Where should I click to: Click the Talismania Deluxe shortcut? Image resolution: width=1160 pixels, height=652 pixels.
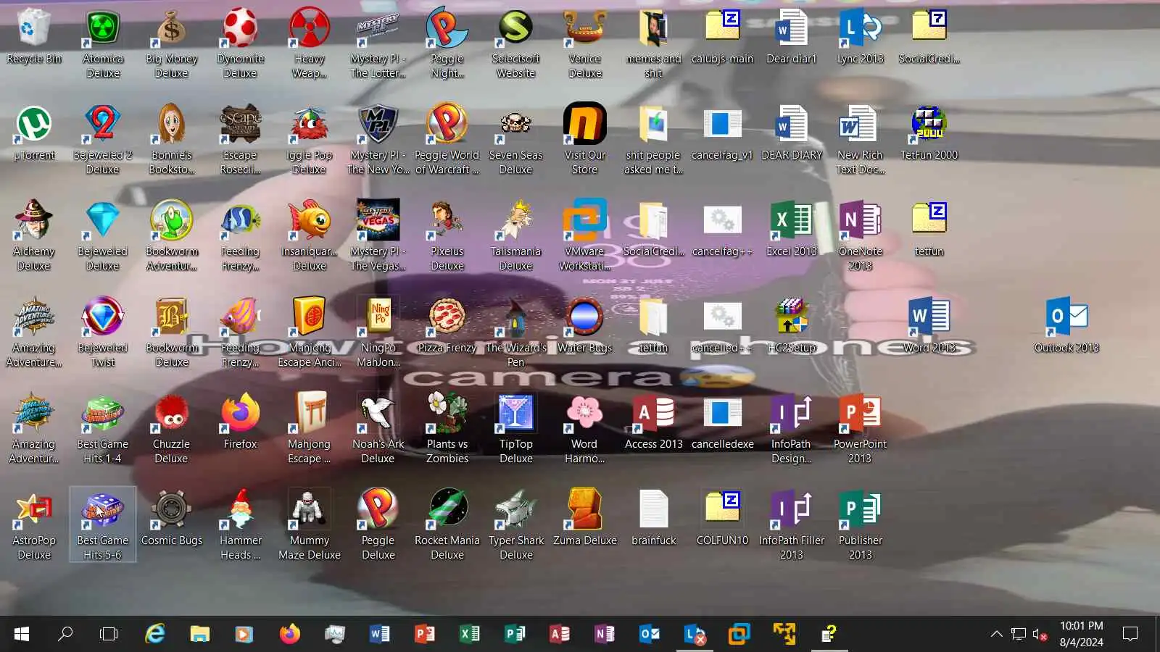[x=516, y=236]
